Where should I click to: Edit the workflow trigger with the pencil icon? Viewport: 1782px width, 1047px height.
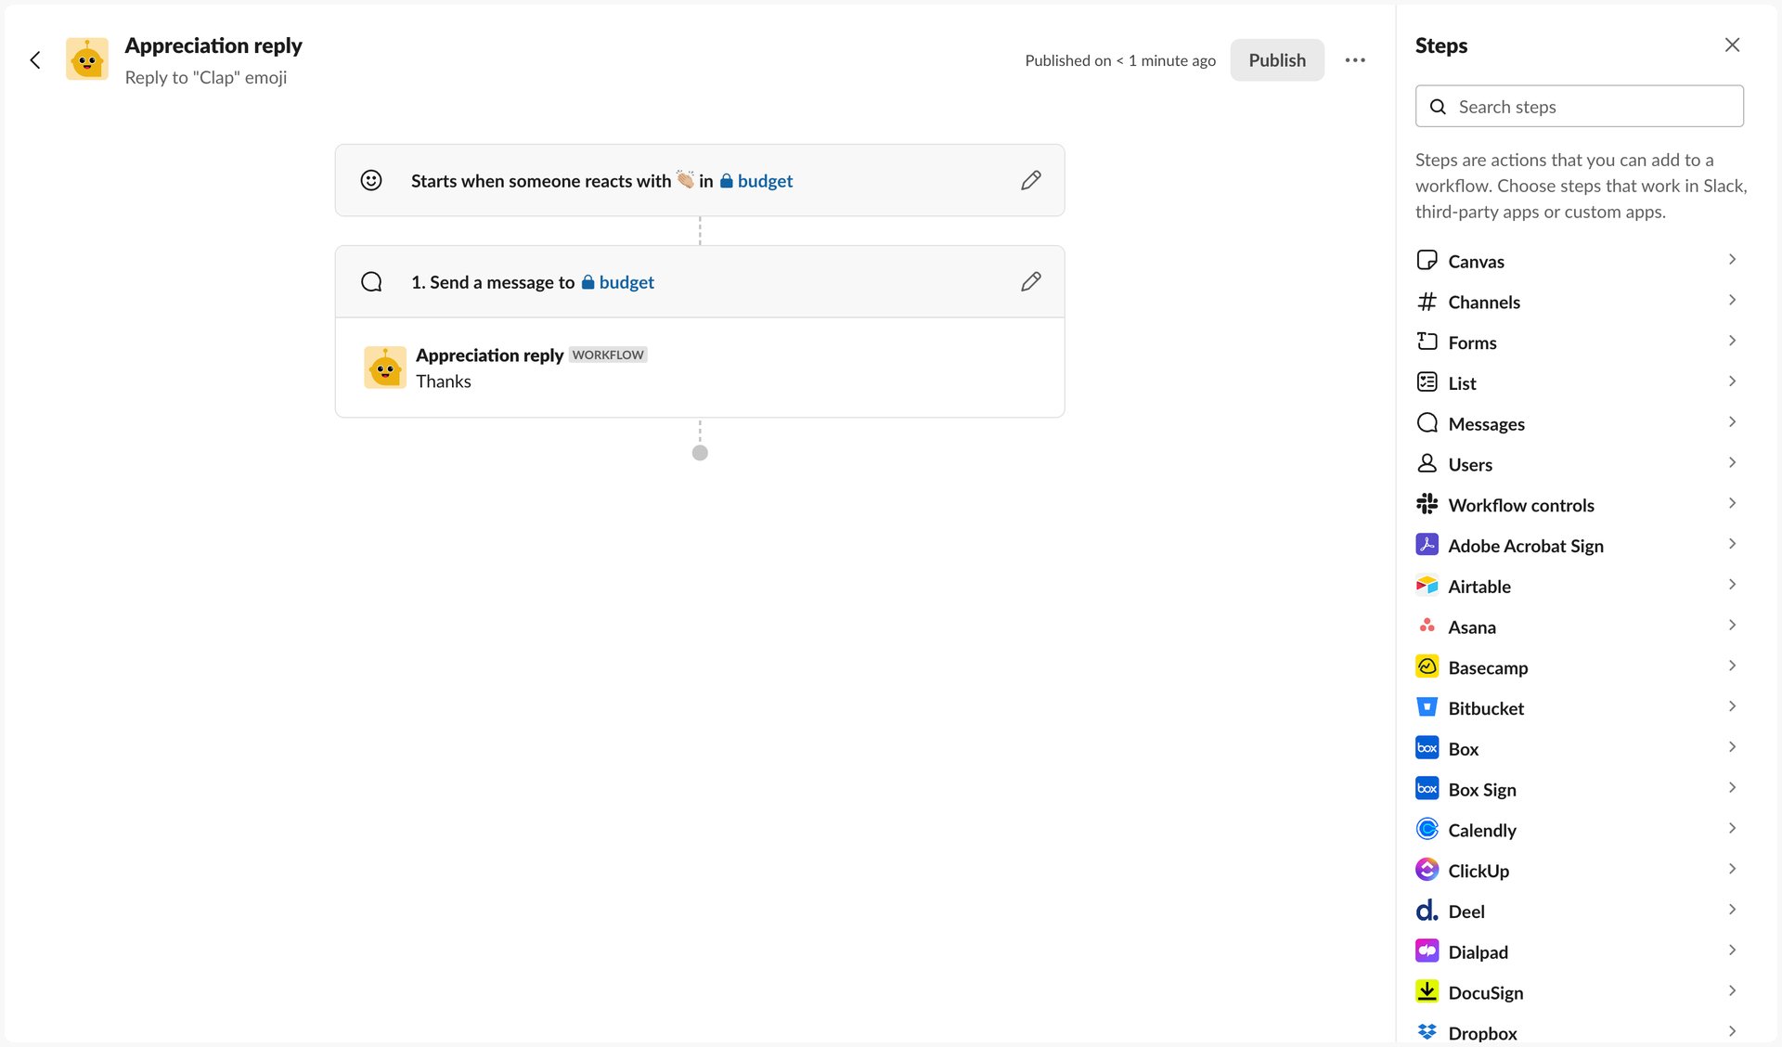tap(1030, 180)
